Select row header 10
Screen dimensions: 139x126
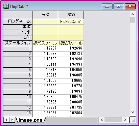coord(18,97)
